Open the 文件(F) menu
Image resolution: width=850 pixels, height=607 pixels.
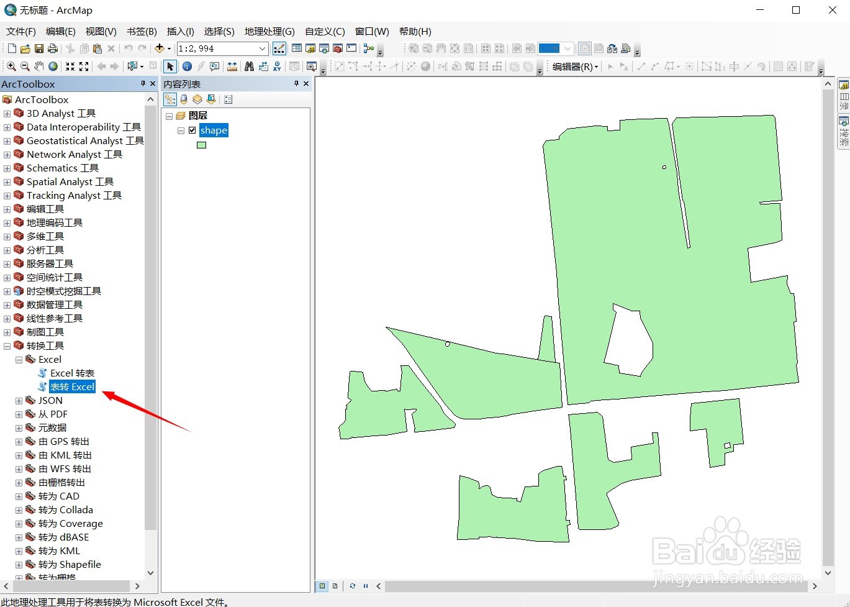click(21, 32)
